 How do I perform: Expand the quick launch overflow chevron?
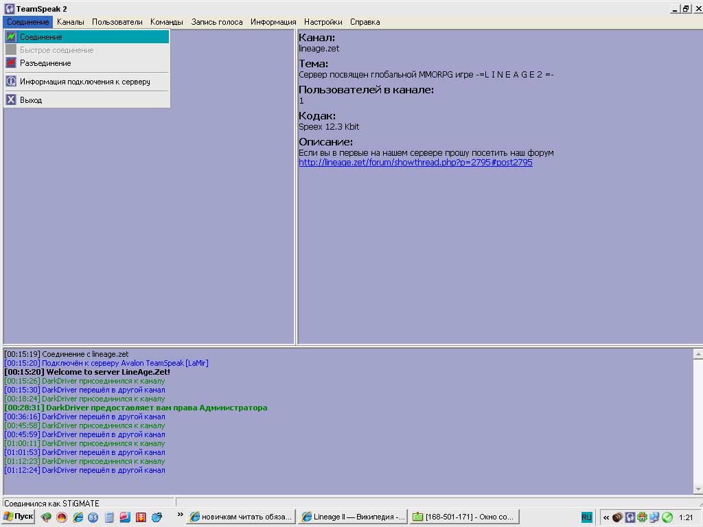point(181,515)
